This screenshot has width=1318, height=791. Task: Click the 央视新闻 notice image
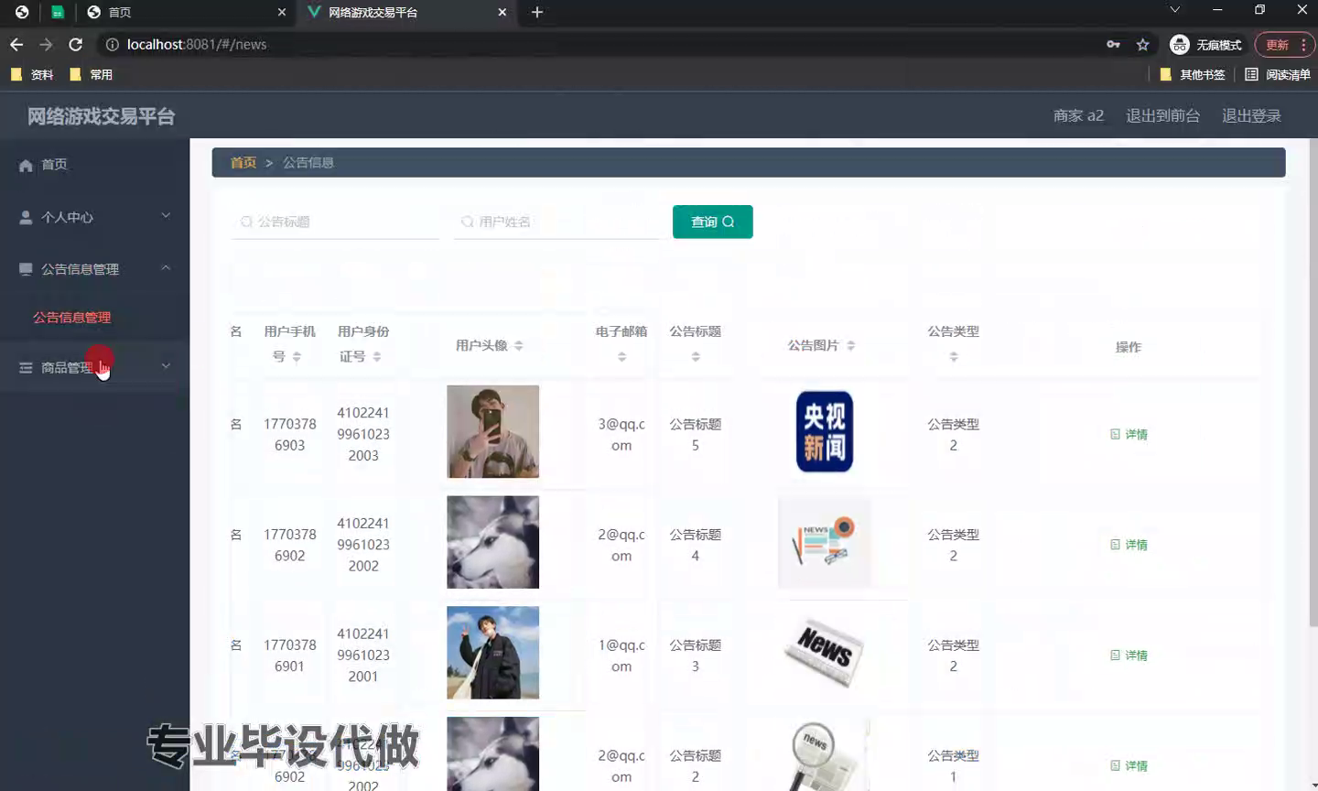click(825, 431)
